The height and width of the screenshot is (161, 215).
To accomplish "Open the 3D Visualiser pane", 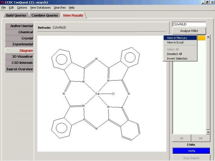I will tap(19, 57).
